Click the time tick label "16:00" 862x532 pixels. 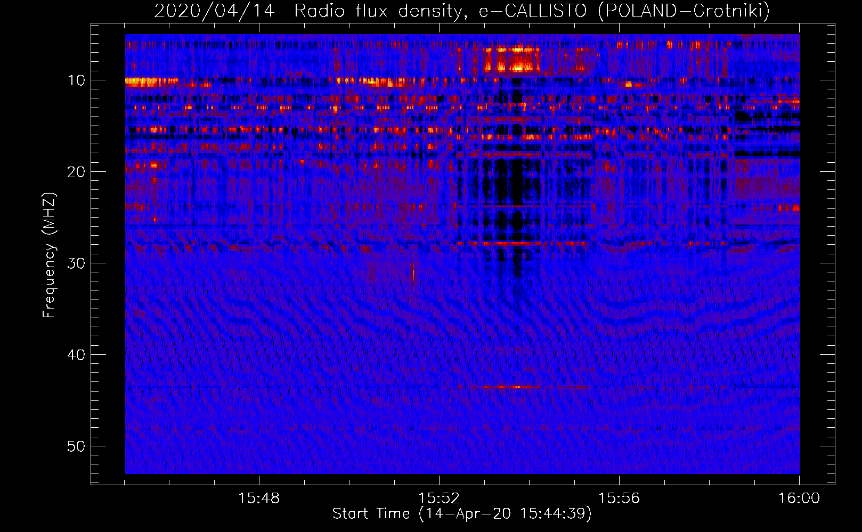799,498
